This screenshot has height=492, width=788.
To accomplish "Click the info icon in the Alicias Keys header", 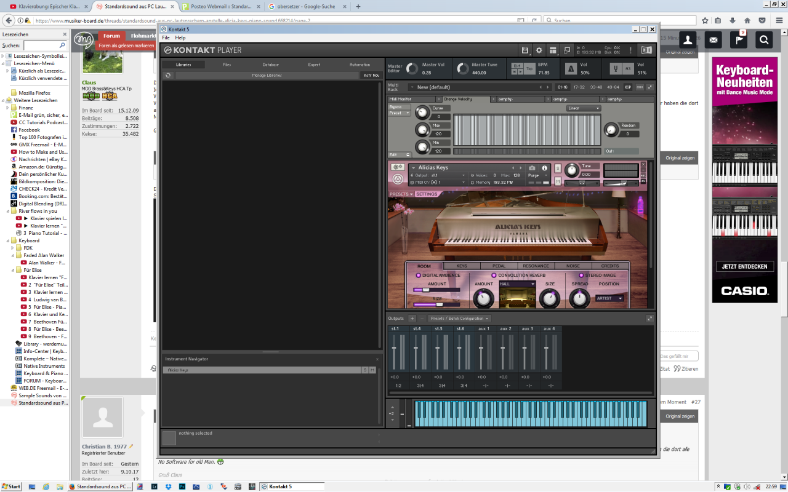I will pyautogui.click(x=544, y=168).
